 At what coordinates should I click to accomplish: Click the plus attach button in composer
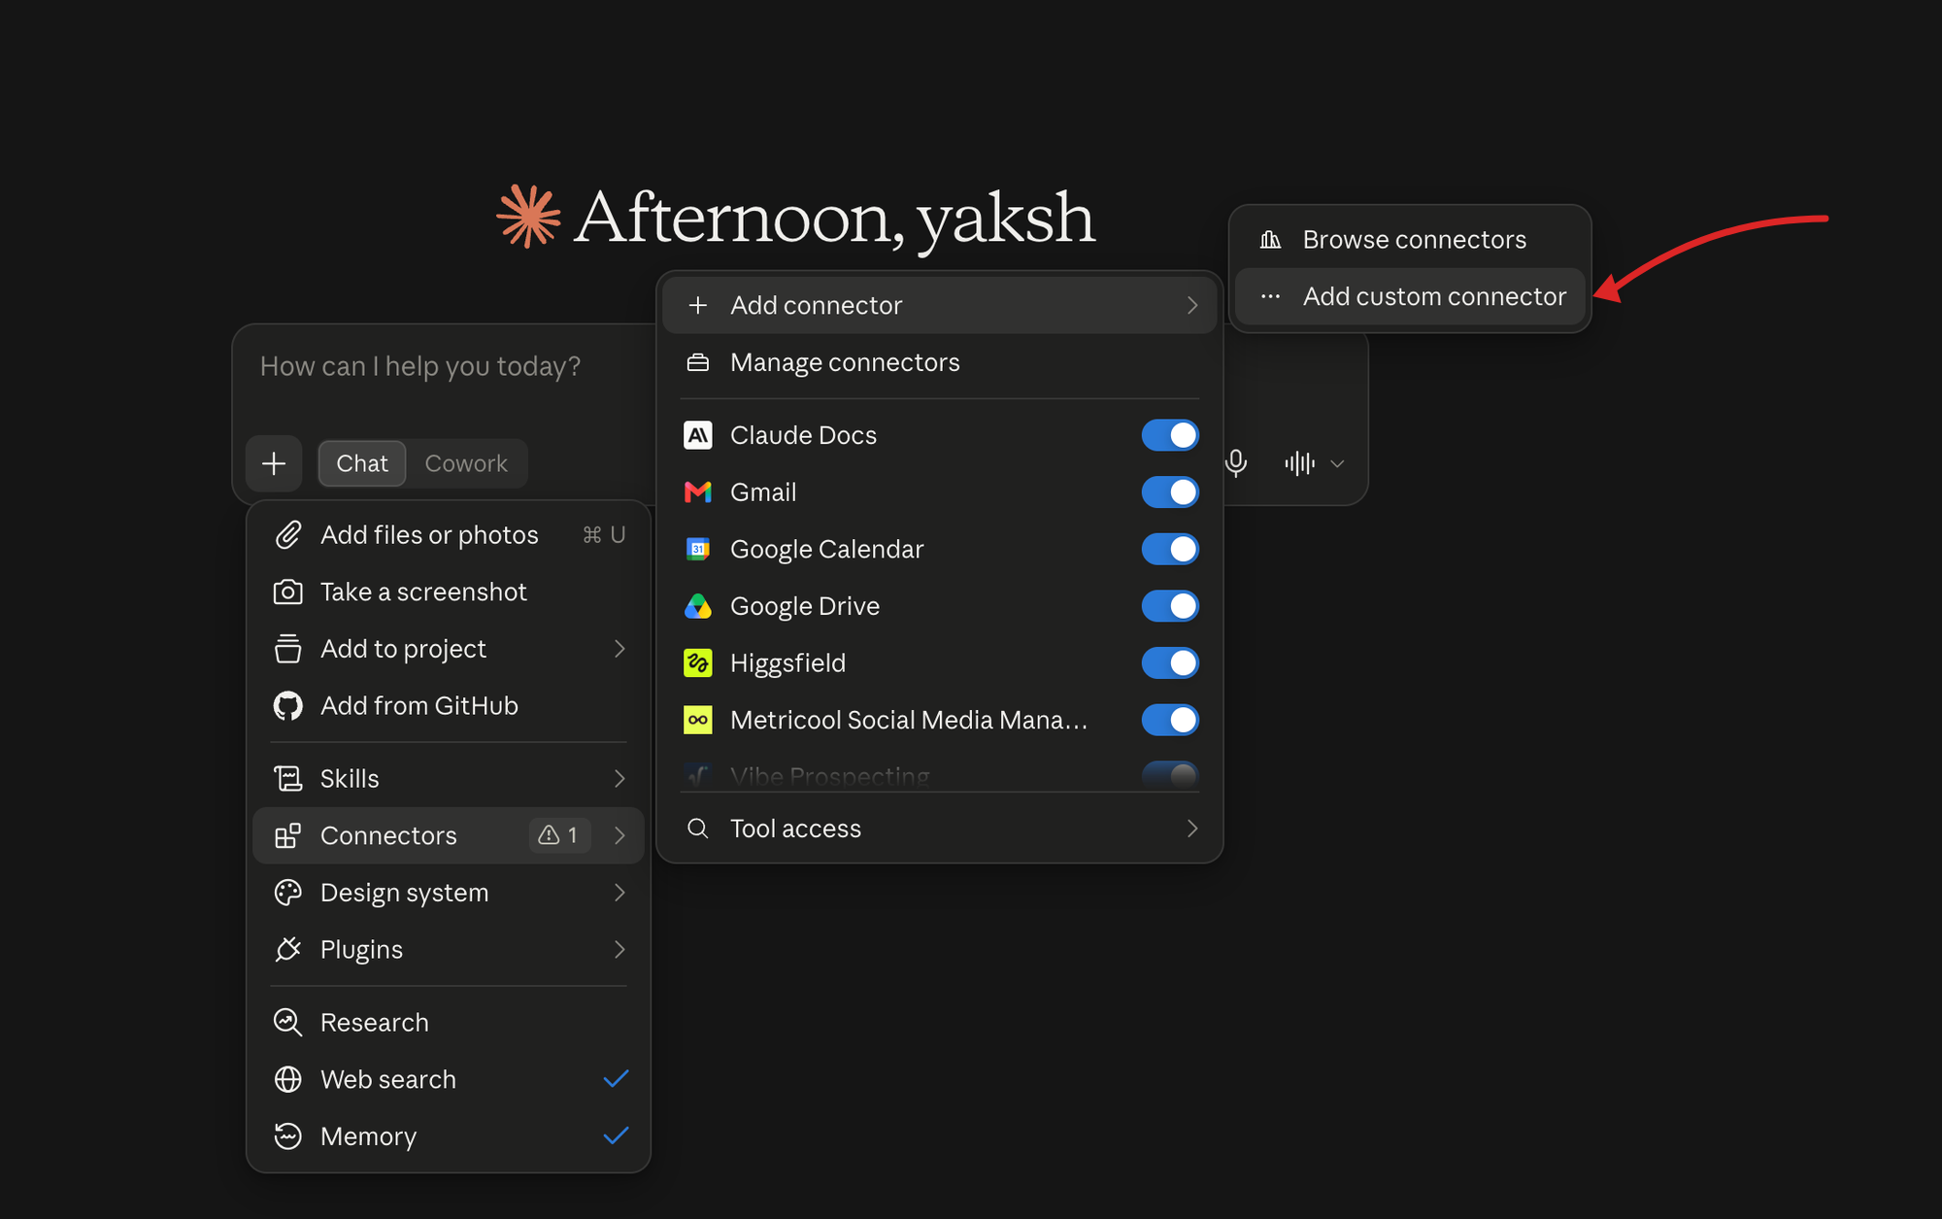pos(274,463)
